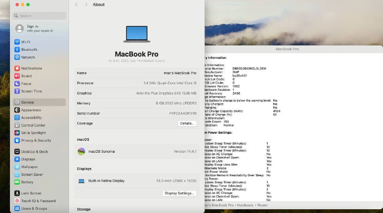Click graphics value Intel Iris Plus Graphics 645
Image resolution: width=383 pixels, height=213 pixels.
(166, 93)
